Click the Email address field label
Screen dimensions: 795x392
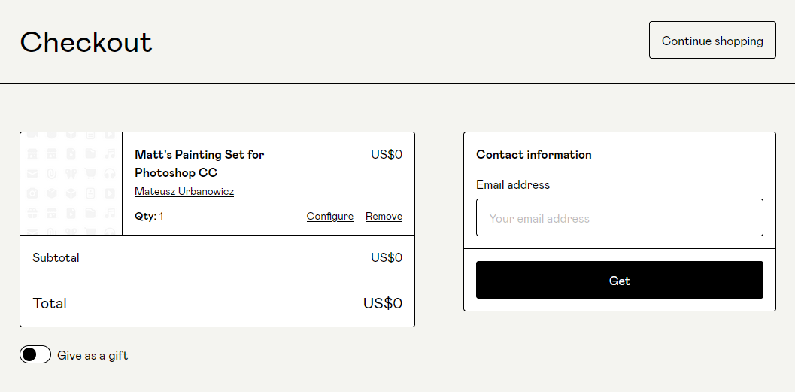pos(512,185)
